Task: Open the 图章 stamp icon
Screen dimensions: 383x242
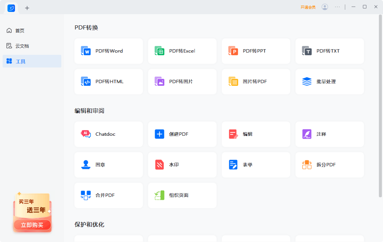Action: pos(86,164)
